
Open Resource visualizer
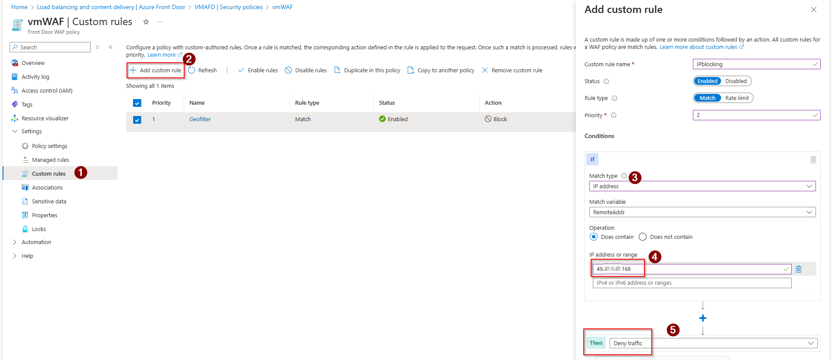[x=45, y=118]
